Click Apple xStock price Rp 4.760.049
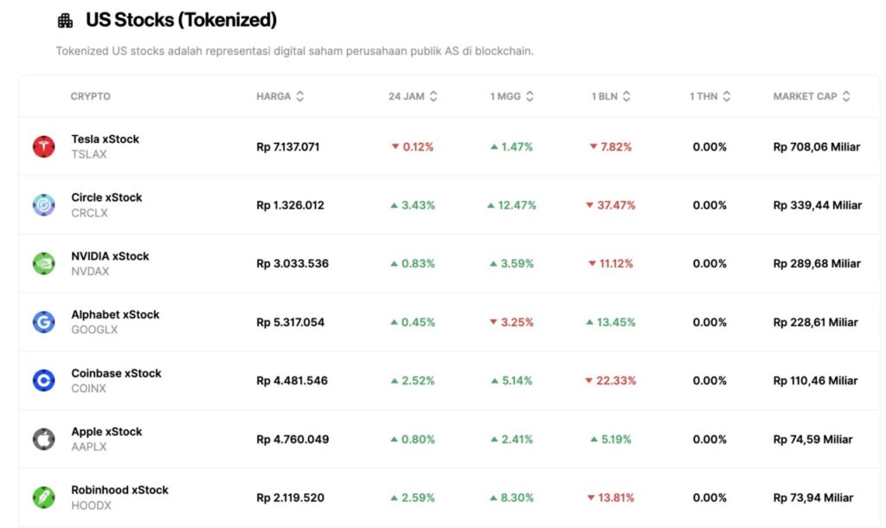This screenshot has height=528, width=886. click(x=292, y=439)
